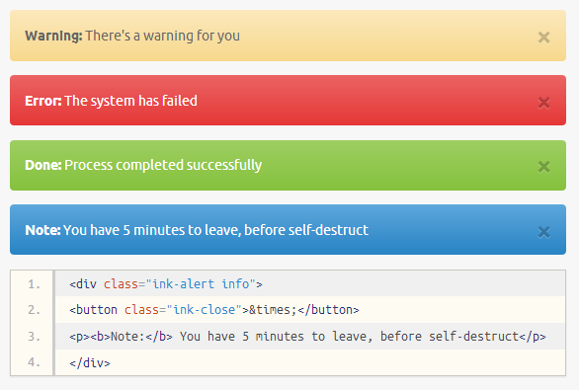Select code line 1 with ink-alert info
Viewport: 579px width, 390px height.
[310, 283]
